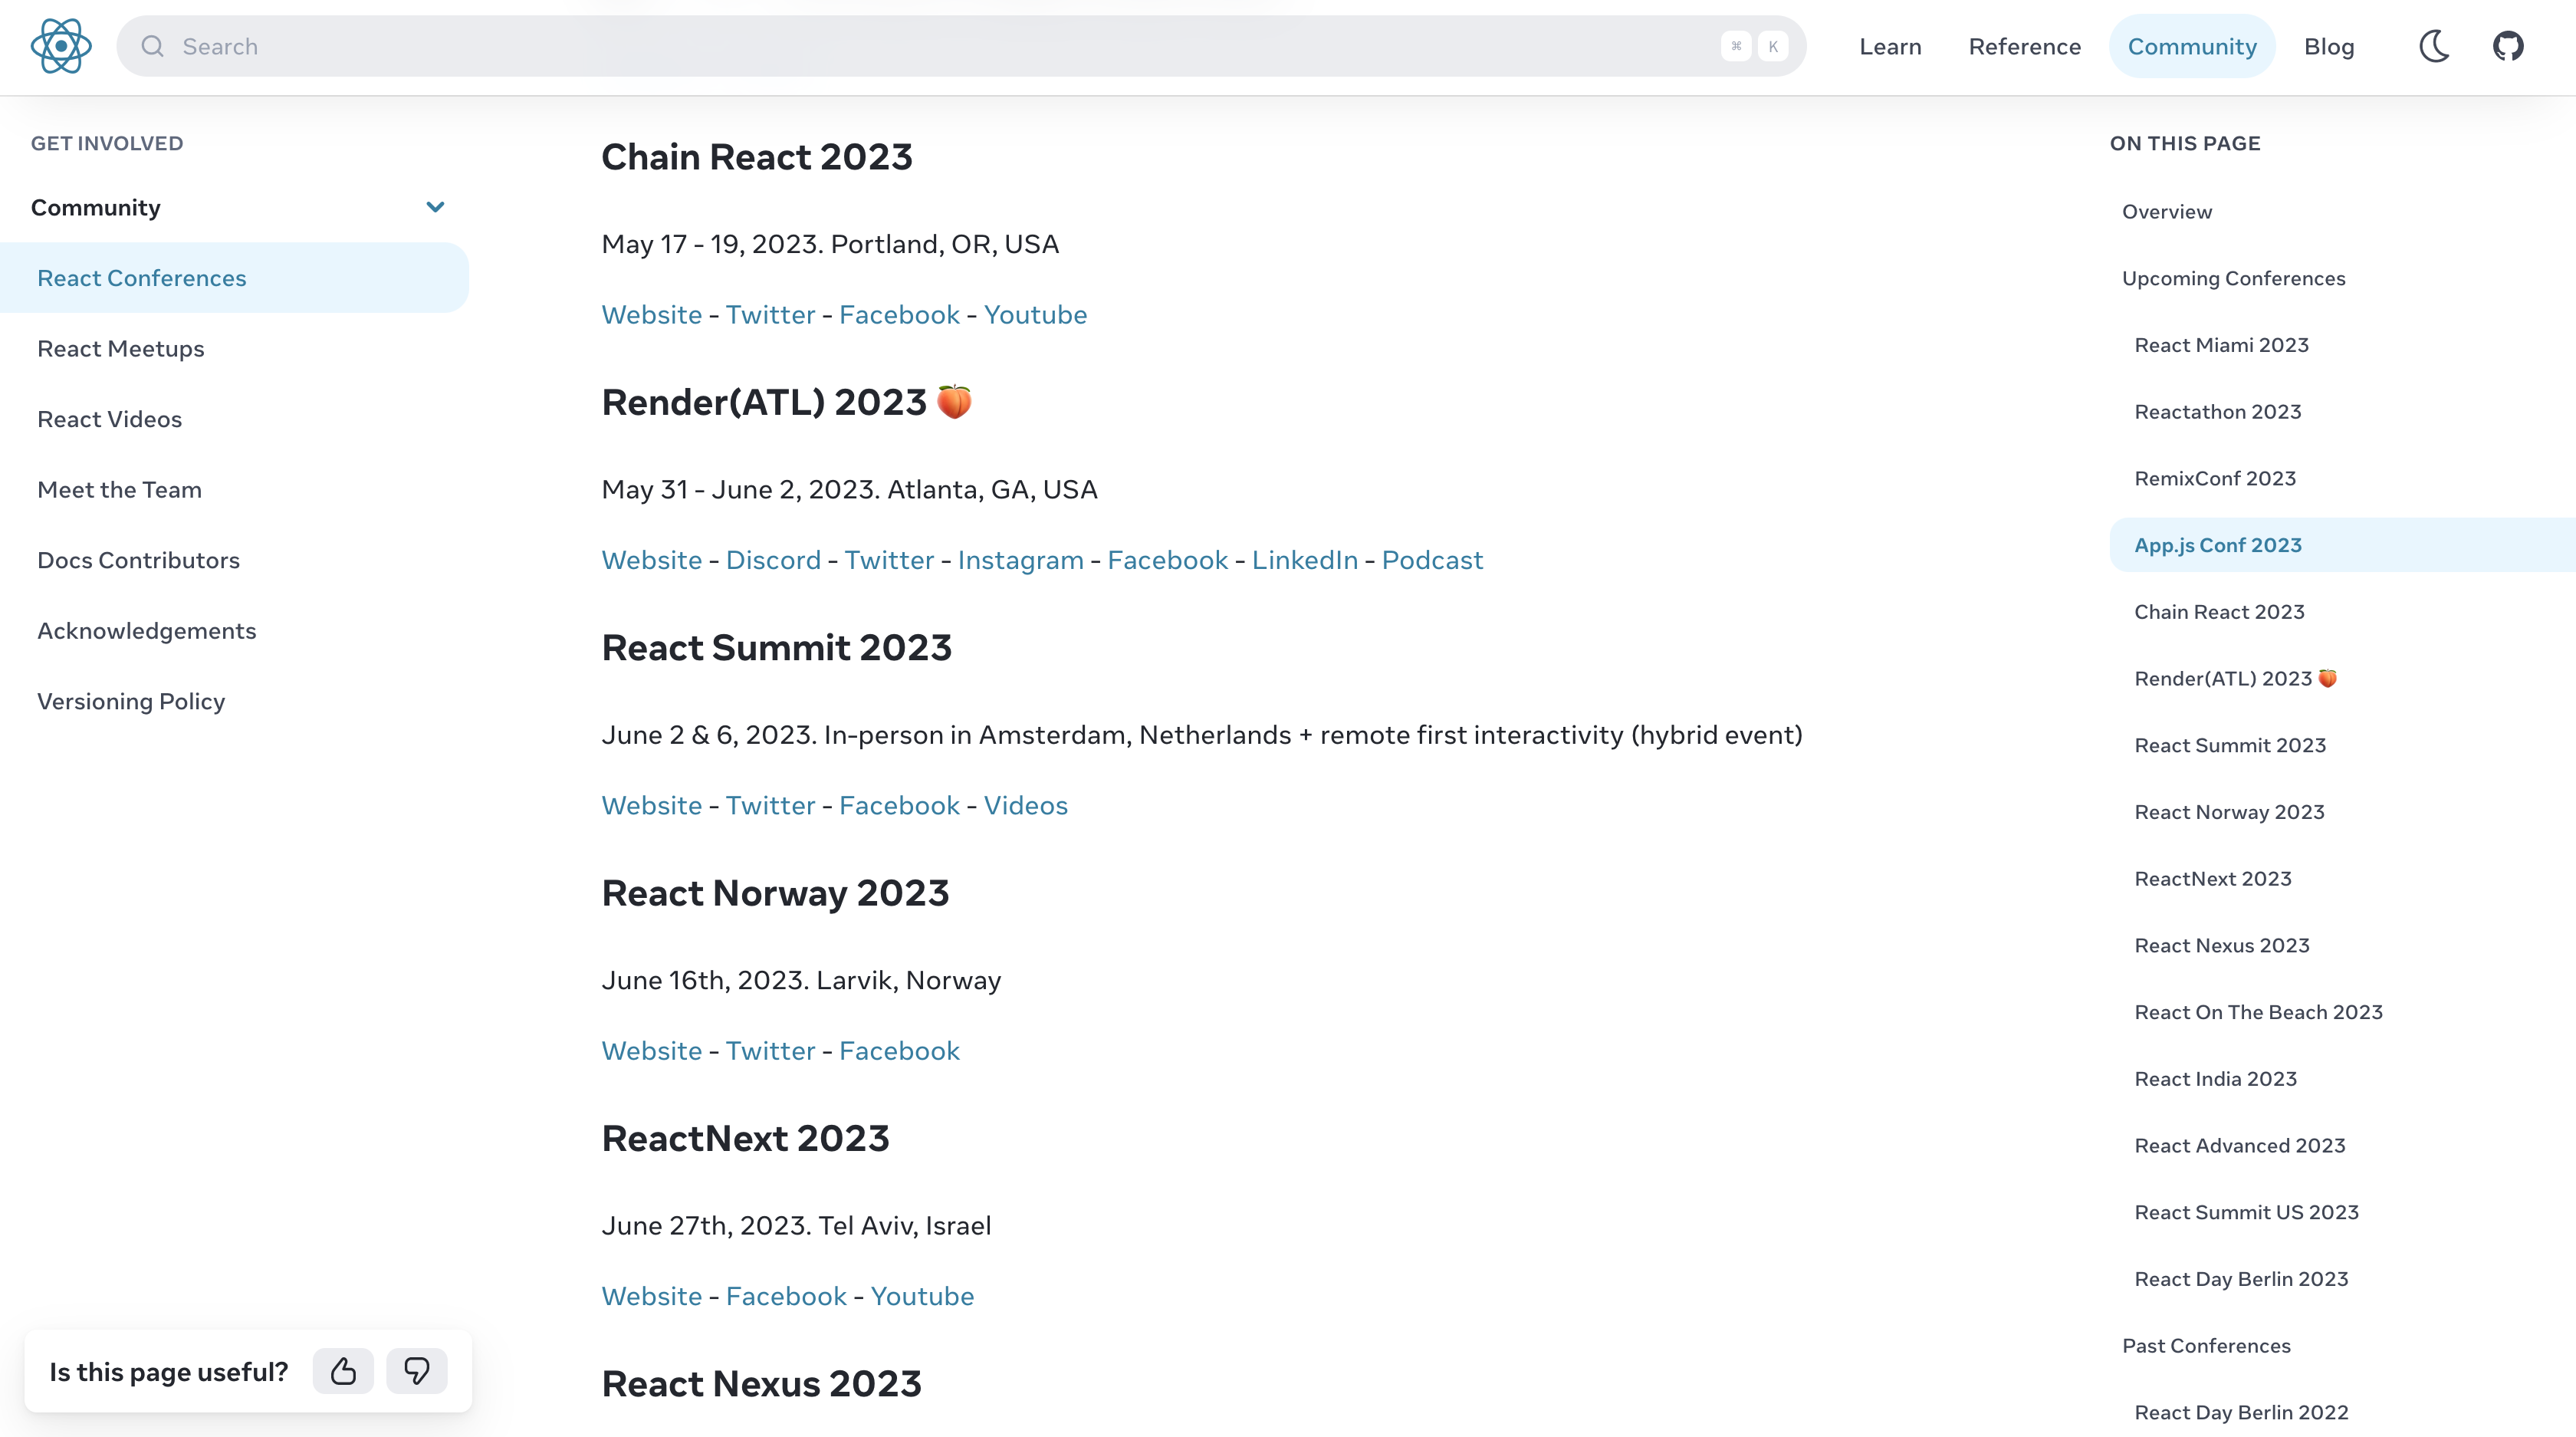Open React Summit 2023 Videos link
The height and width of the screenshot is (1437, 2576).
coord(1025,806)
